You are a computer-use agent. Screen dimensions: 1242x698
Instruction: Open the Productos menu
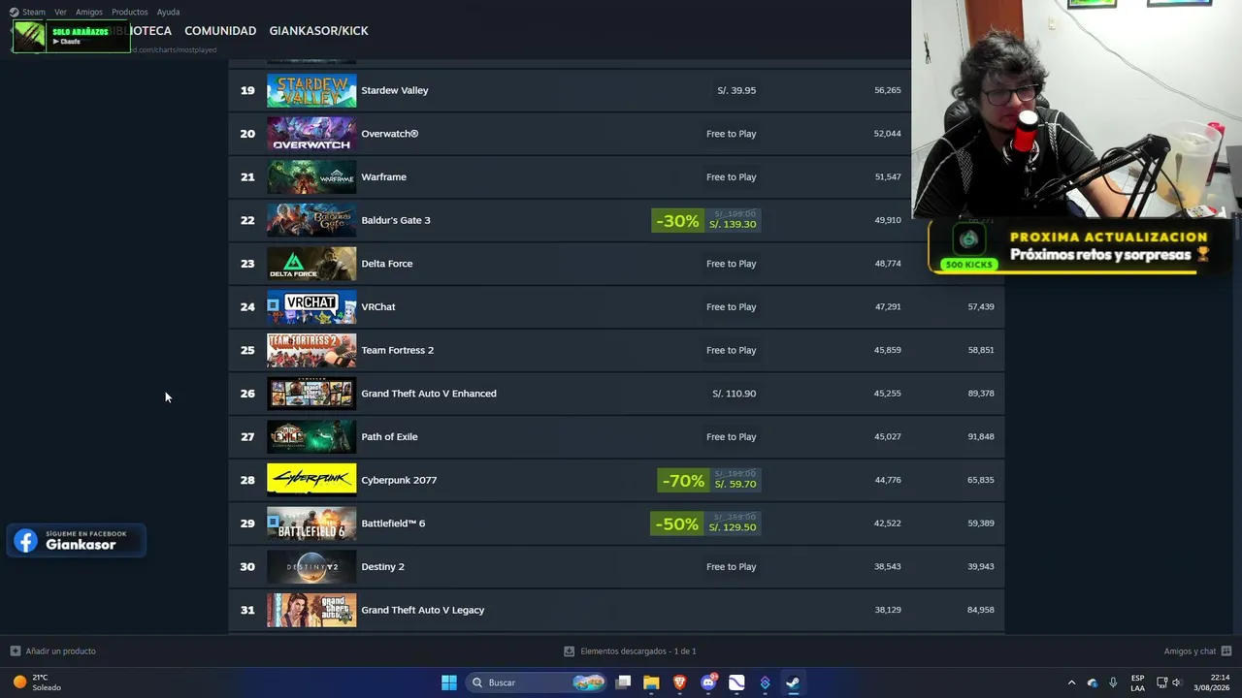point(130,12)
